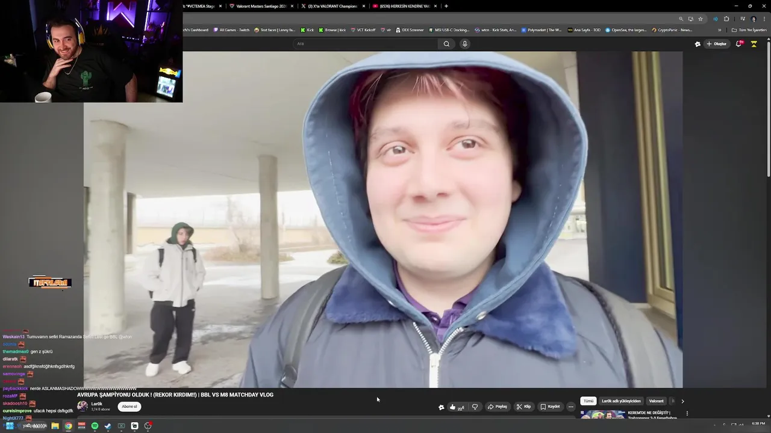Screen dimensions: 771x433
Task: Click the Paylaş share button
Action: pyautogui.click(x=498, y=407)
